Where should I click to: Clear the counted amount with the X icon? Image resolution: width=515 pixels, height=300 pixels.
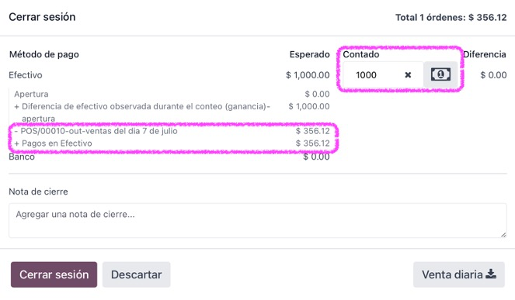pos(408,75)
